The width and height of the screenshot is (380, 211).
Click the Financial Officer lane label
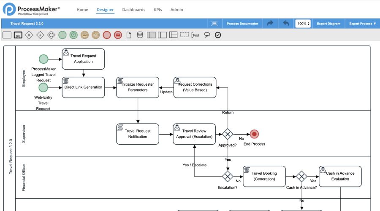point(24,177)
